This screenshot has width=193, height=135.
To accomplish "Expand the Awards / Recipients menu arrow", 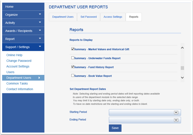I will click(40, 30).
